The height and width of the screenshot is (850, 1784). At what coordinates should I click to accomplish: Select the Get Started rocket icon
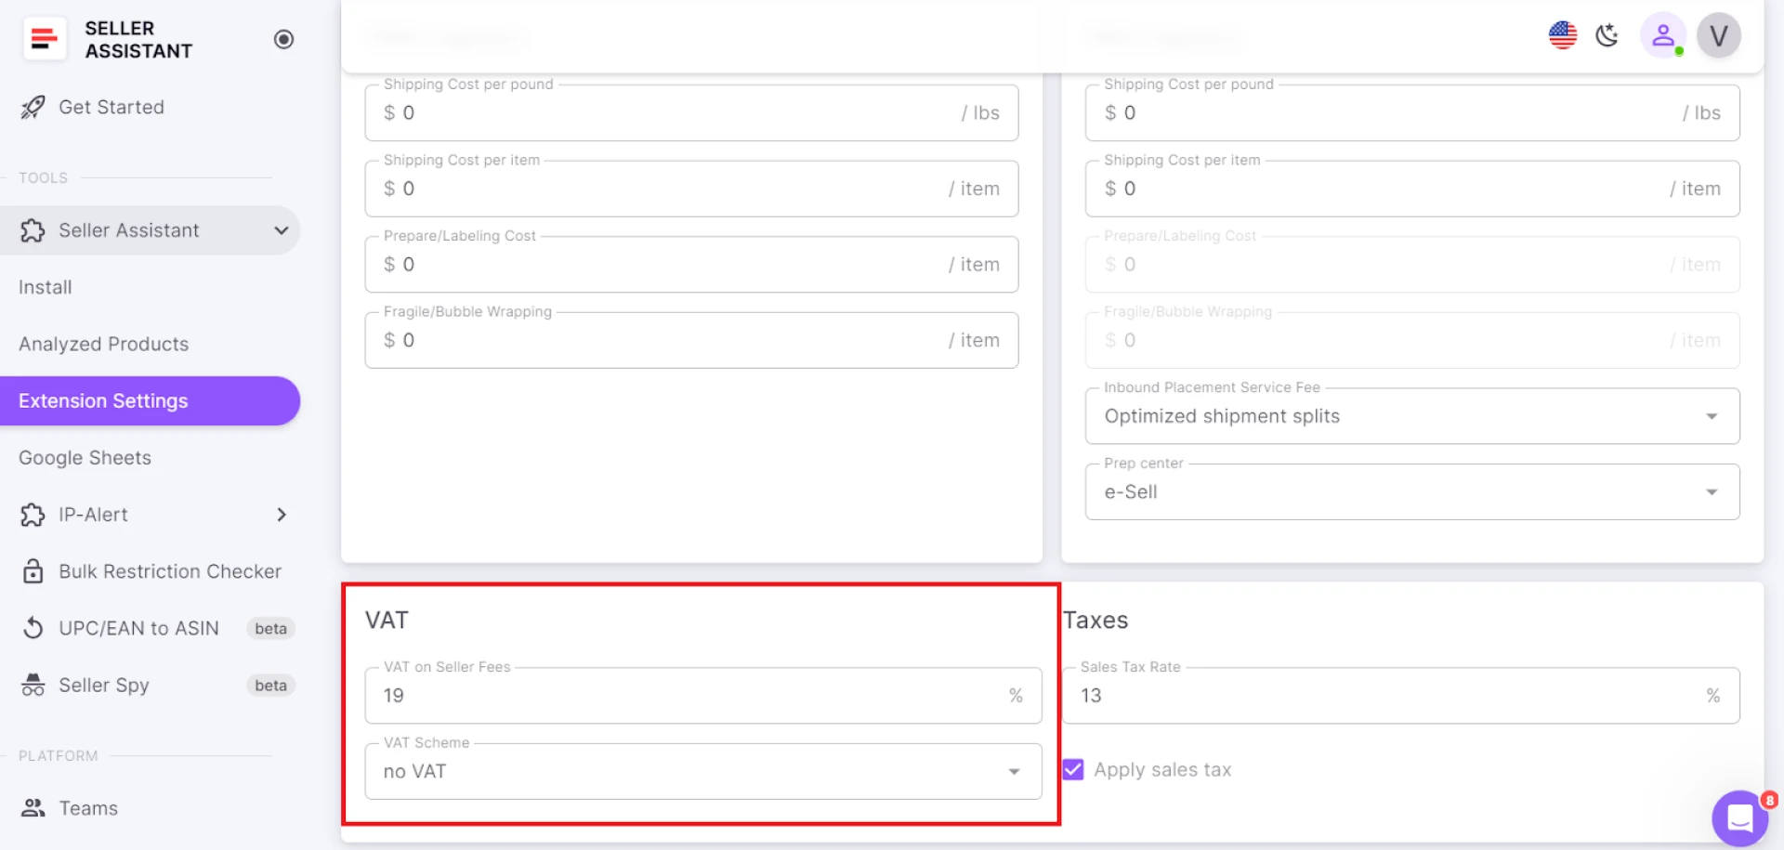33,107
